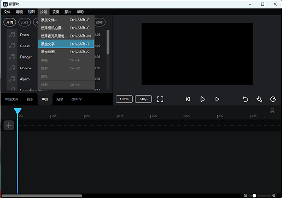Choose 使用麦克风录制... menu entry
The height and width of the screenshot is (198, 282).
(x=66, y=36)
